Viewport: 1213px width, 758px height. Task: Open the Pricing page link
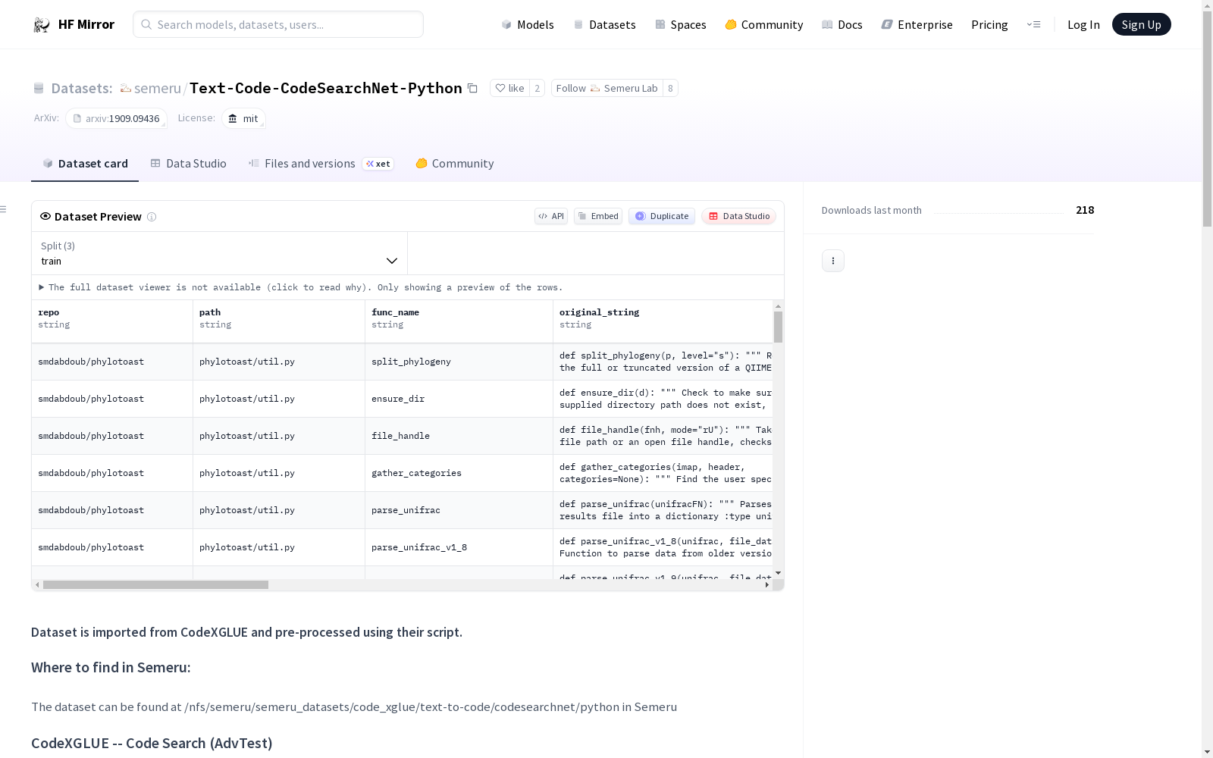coord(989,25)
